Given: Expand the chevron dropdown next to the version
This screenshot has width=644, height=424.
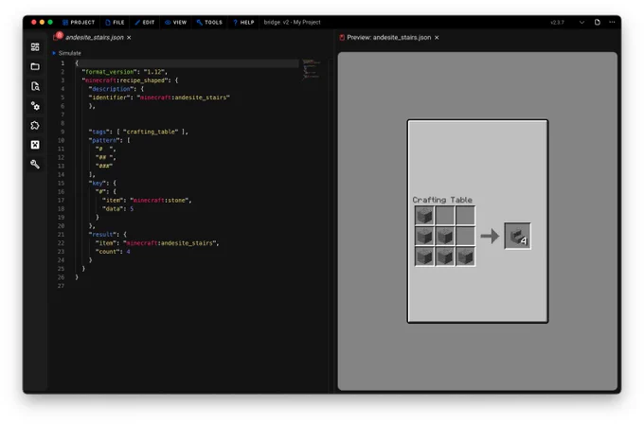Looking at the screenshot, I should click(581, 22).
